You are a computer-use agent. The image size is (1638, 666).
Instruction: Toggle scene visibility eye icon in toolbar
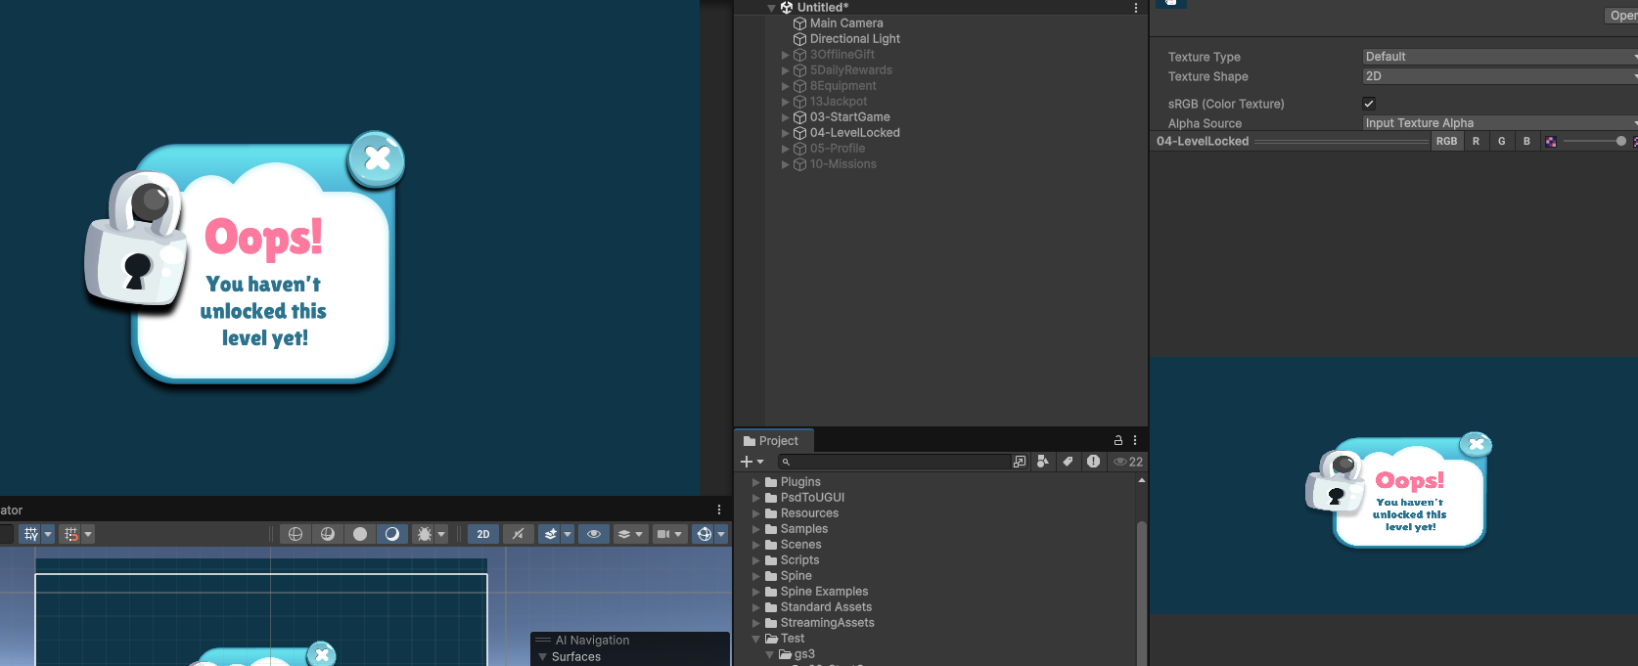tap(593, 534)
